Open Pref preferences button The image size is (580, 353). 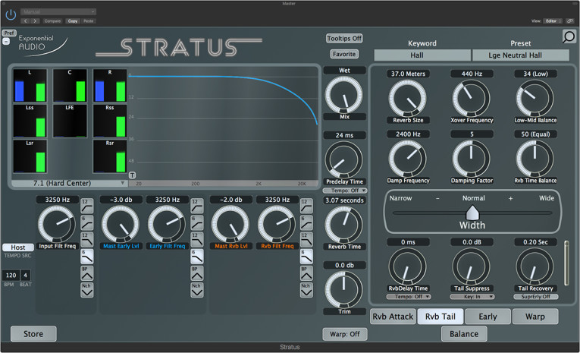9,33
